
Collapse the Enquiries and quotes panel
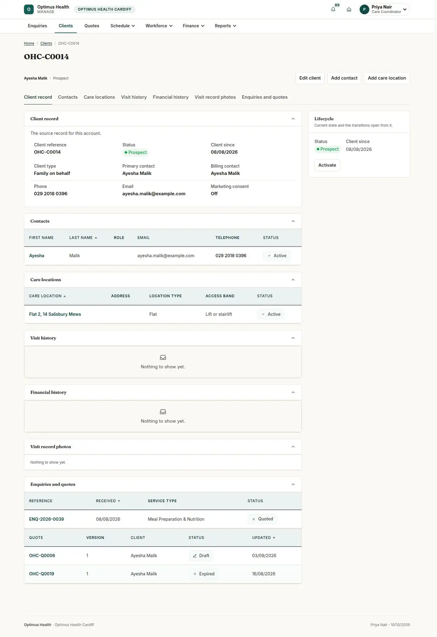(293, 484)
